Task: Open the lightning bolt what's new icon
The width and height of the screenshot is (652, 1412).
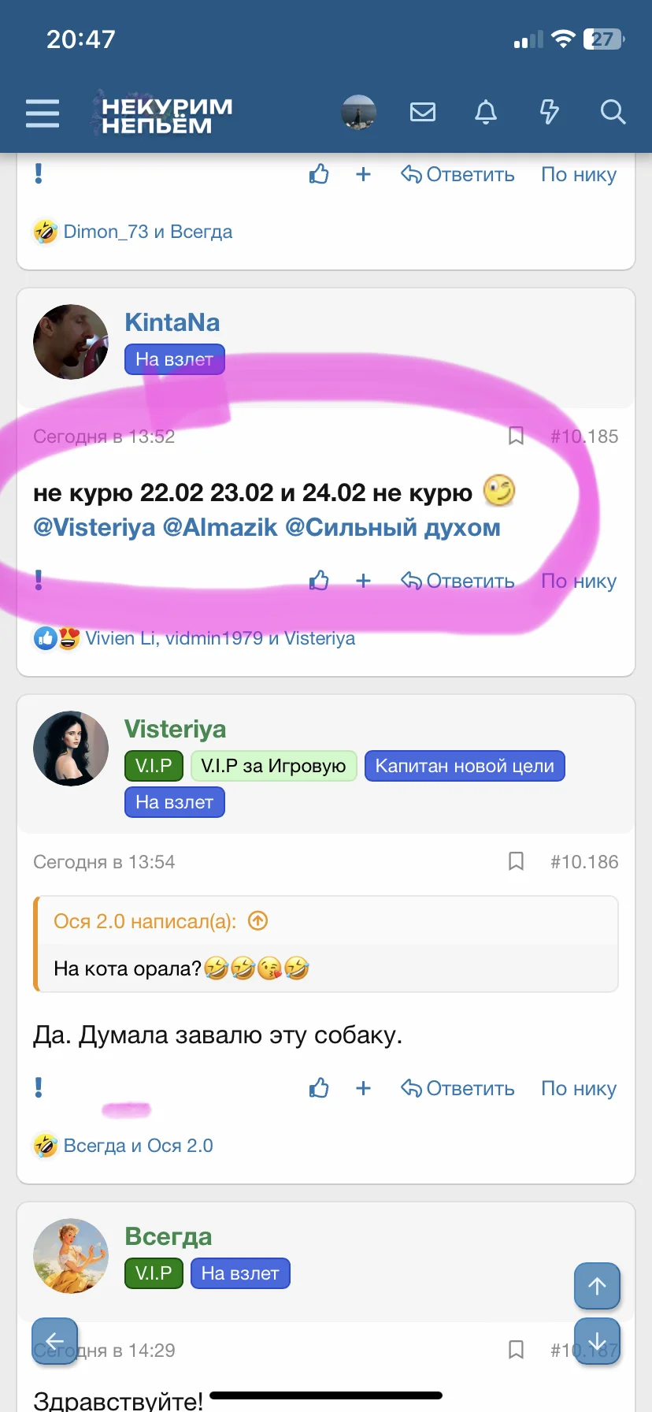Action: tap(549, 113)
